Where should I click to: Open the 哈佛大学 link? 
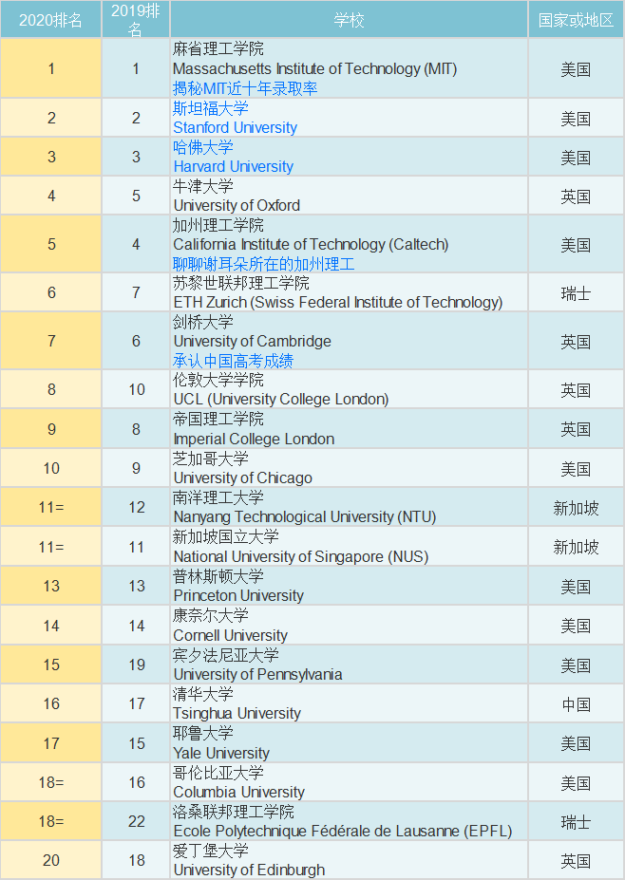click(202, 147)
